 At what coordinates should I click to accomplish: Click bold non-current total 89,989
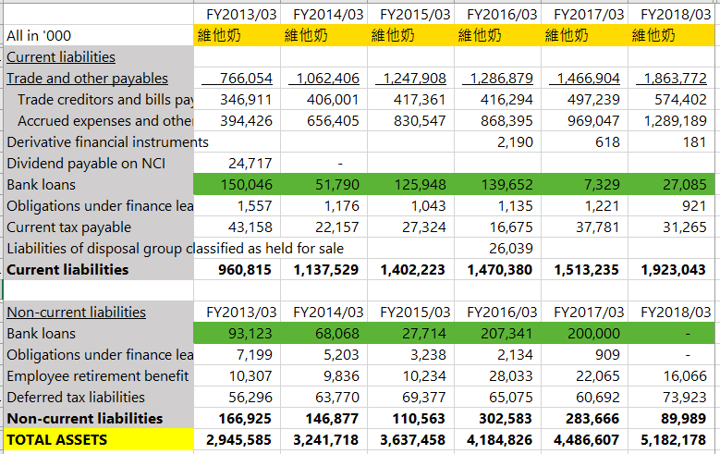(671, 418)
